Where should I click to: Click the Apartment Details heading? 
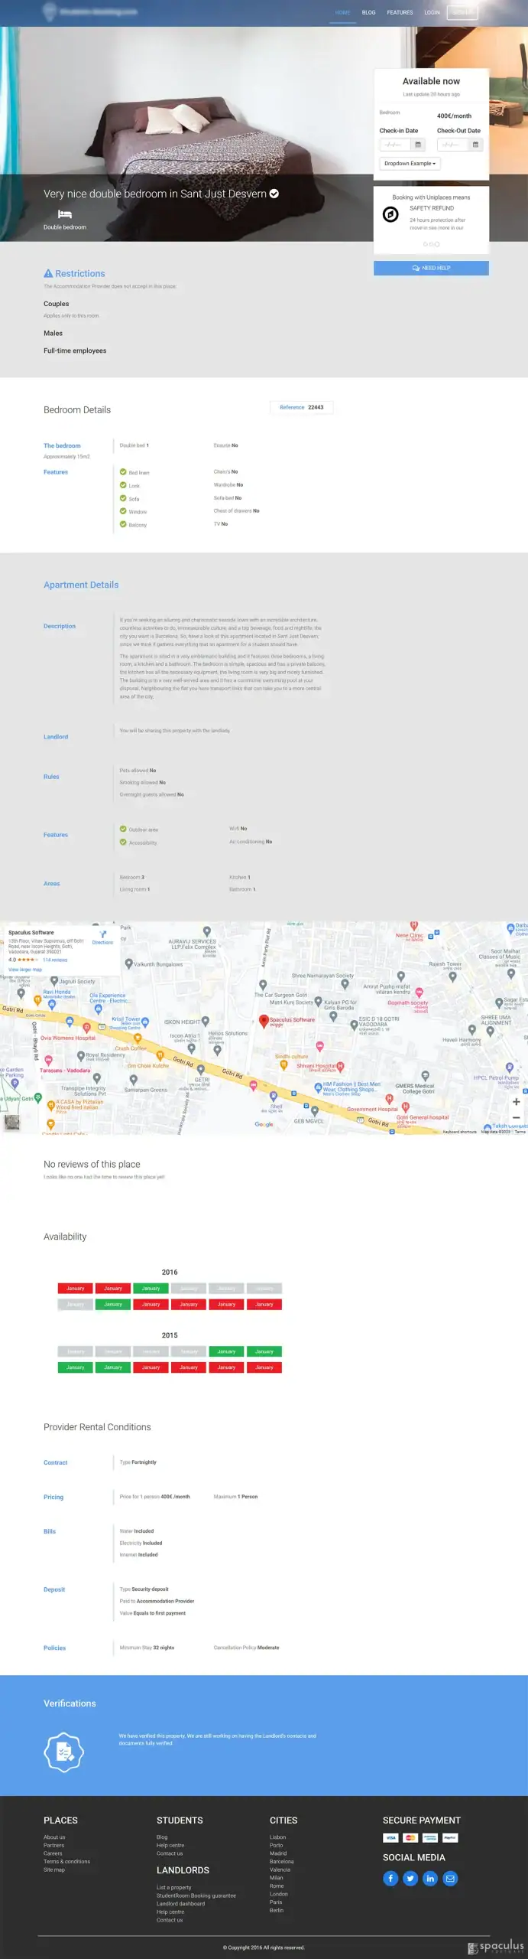(x=81, y=585)
